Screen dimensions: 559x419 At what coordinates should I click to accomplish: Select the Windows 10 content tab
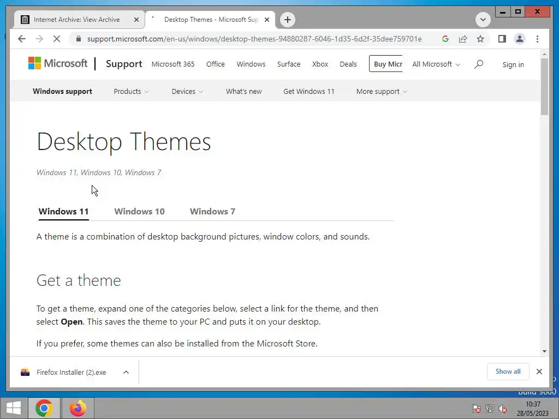click(139, 212)
